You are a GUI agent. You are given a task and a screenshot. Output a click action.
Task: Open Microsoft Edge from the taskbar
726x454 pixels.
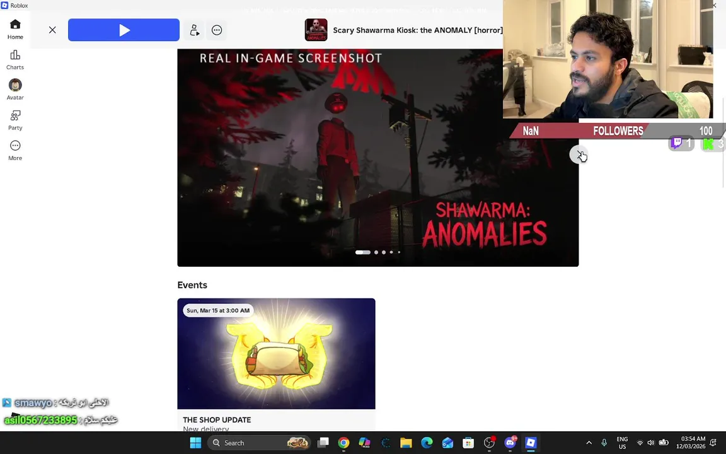[x=427, y=443]
